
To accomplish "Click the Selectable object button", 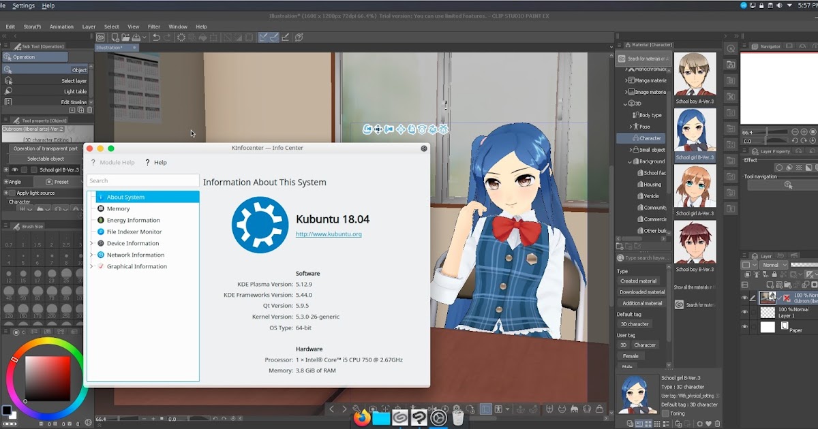I will (46, 159).
